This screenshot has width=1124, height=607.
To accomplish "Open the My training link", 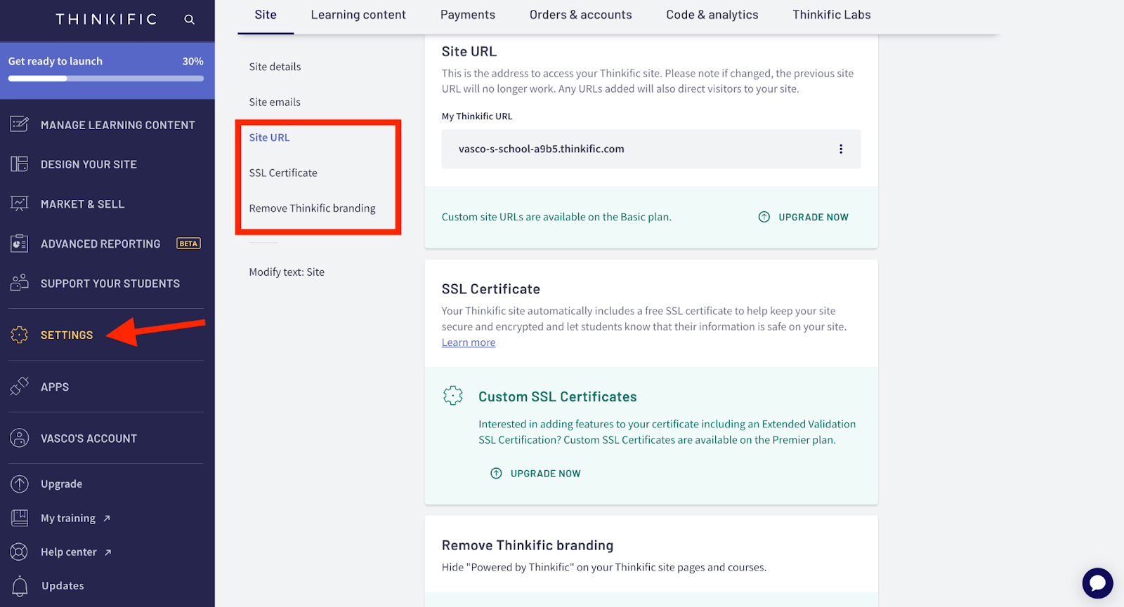I will point(68,518).
